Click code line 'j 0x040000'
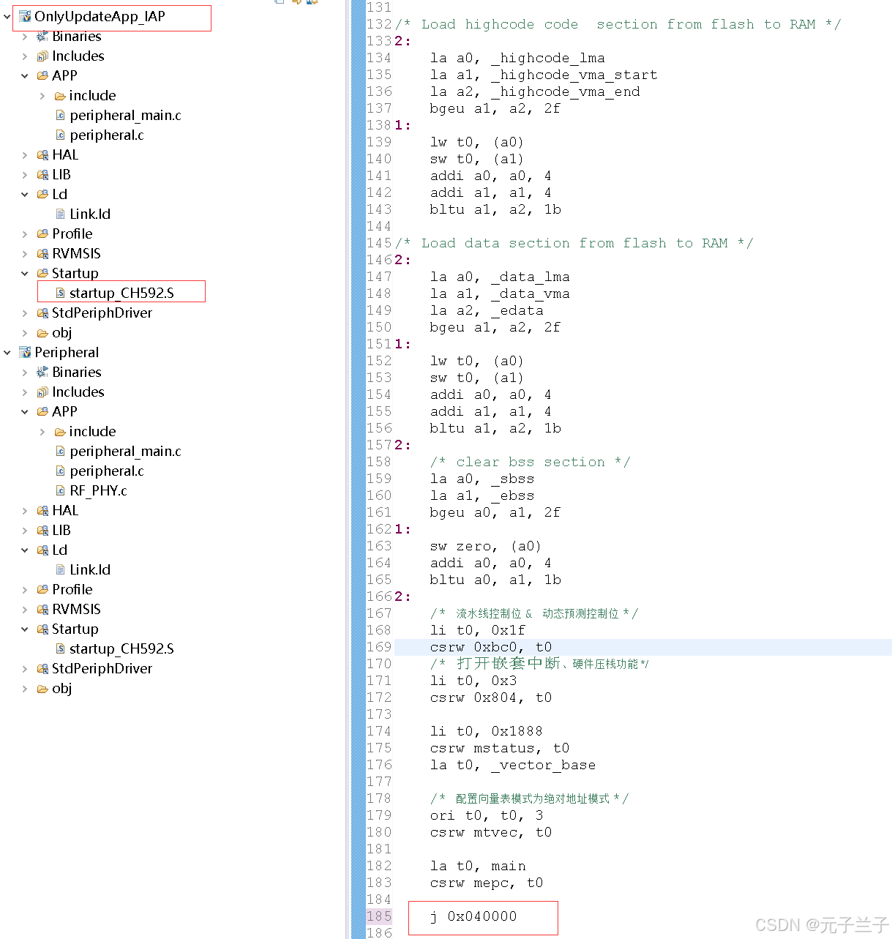Viewport: 892px width, 939px height. coord(473,916)
